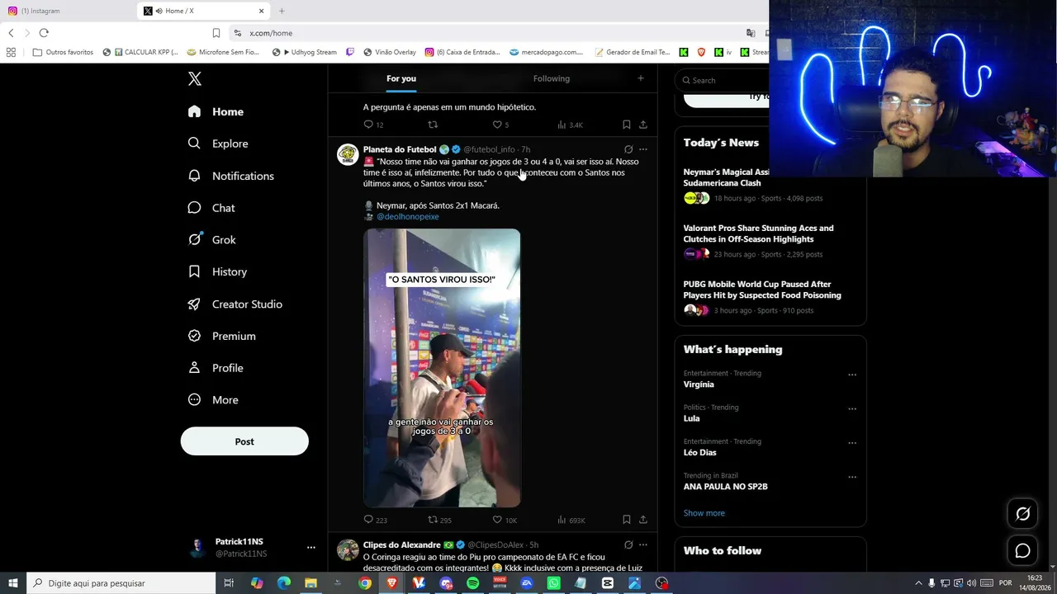The height and width of the screenshot is (594, 1057).
Task: Open the @deolhonopeixe mention link
Action: click(x=408, y=216)
